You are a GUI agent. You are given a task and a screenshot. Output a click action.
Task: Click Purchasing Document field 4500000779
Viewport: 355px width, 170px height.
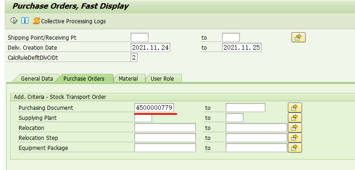coord(154,108)
